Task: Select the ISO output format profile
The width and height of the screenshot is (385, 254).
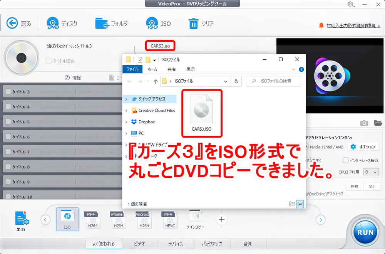Action: pyautogui.click(x=67, y=219)
